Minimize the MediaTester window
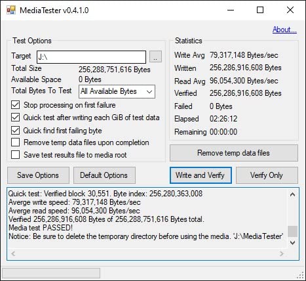The width and height of the screenshot is (306, 281). click(x=231, y=10)
